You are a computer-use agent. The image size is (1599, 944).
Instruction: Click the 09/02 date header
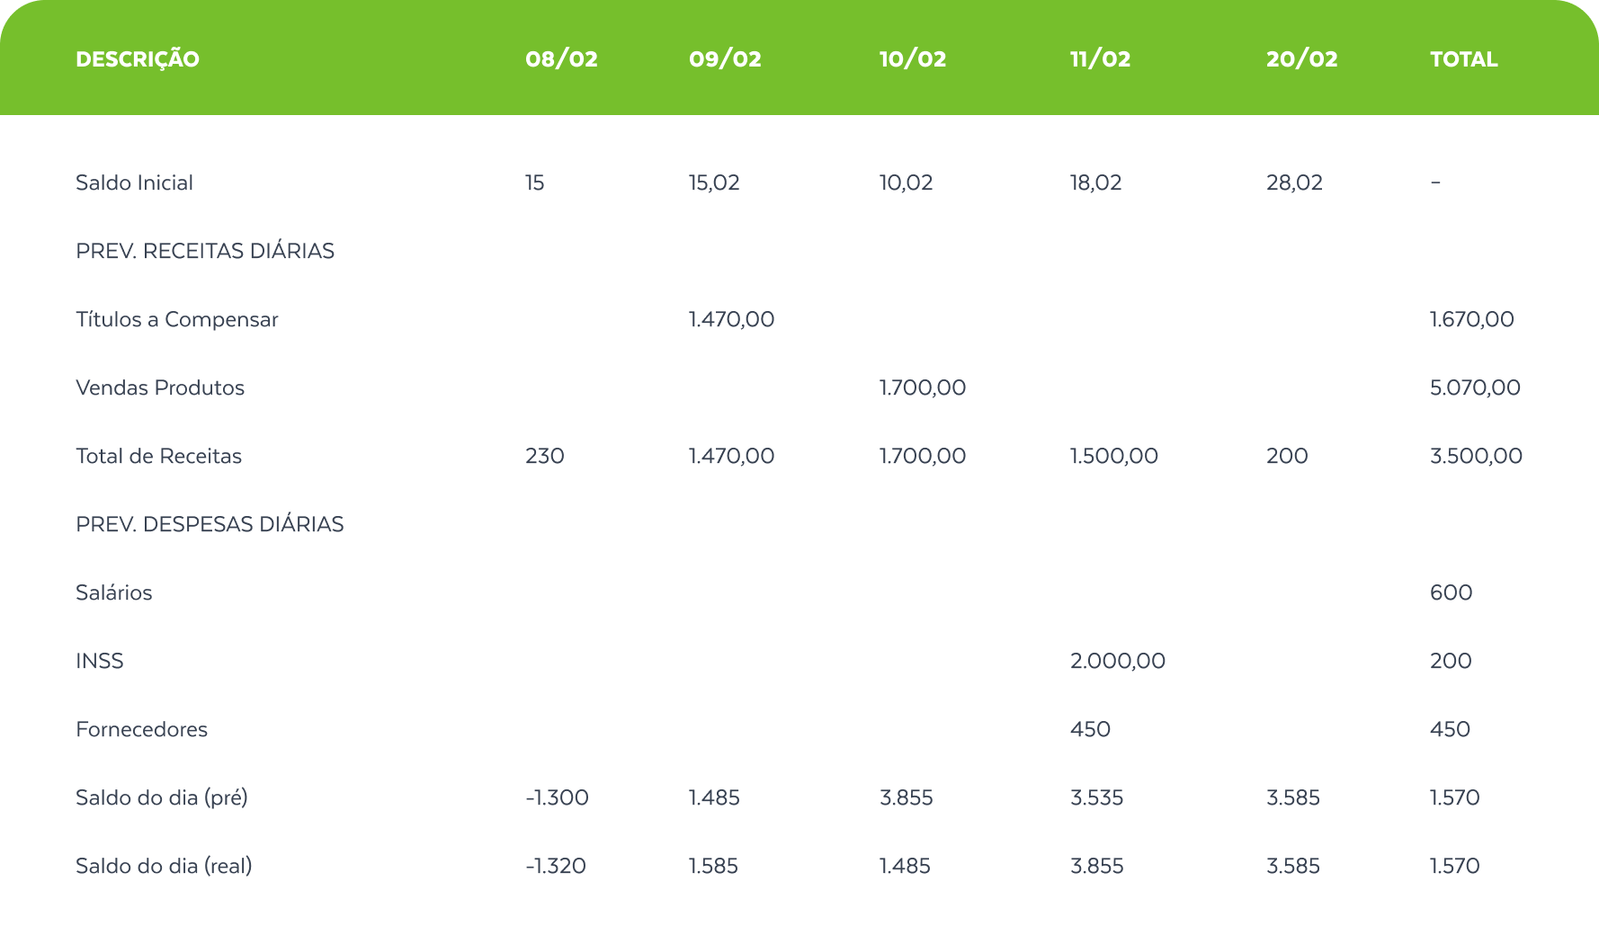(725, 59)
